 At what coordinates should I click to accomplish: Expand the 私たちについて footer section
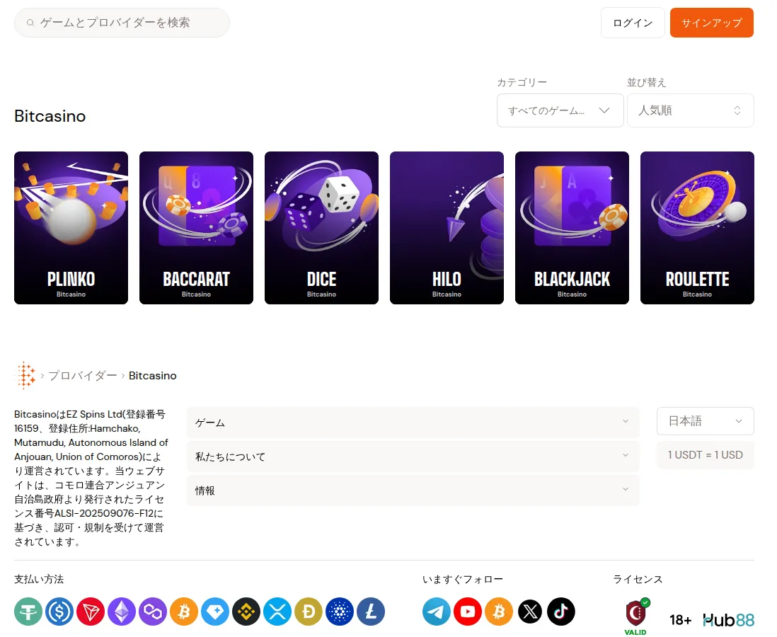[413, 457]
